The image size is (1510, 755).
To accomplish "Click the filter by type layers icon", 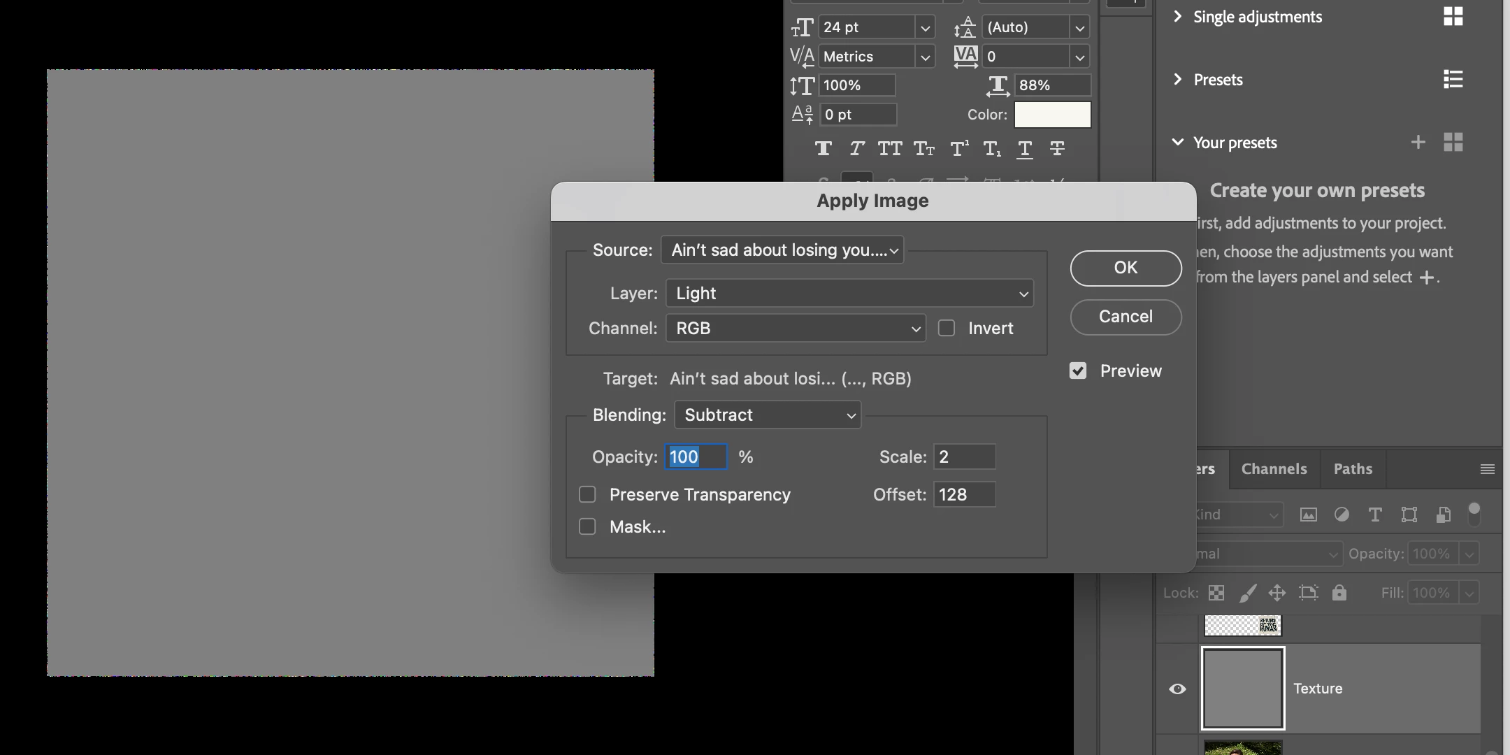I will (x=1375, y=515).
